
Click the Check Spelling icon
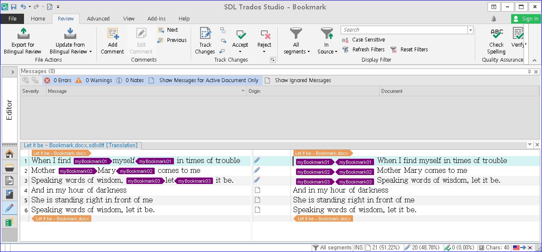pos(497,33)
